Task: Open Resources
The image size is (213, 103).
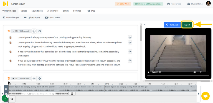Action: point(174,4)
